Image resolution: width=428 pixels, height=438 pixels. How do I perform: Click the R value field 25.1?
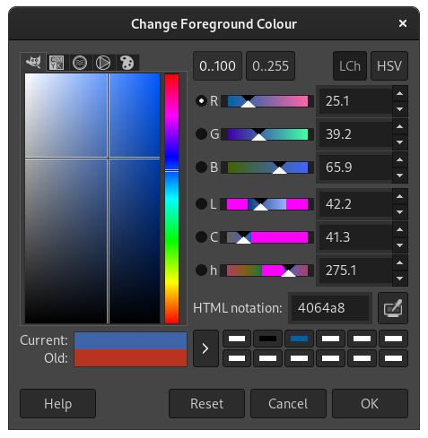[355, 101]
